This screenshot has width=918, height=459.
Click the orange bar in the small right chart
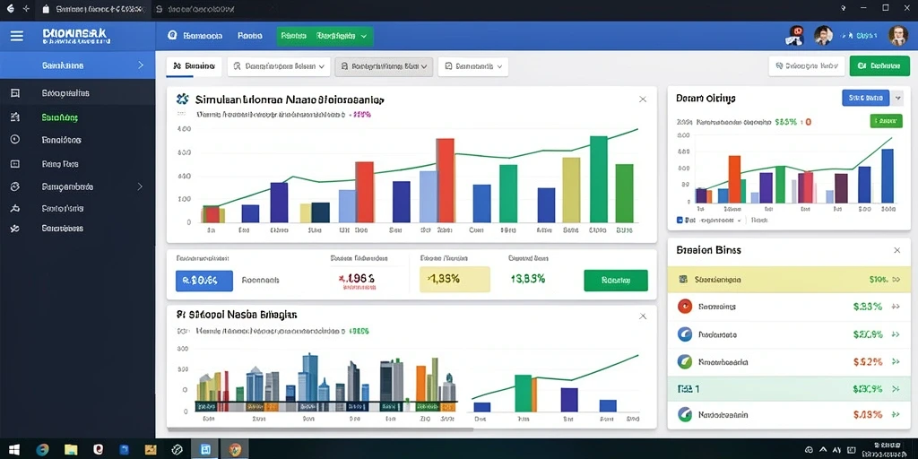pos(734,179)
